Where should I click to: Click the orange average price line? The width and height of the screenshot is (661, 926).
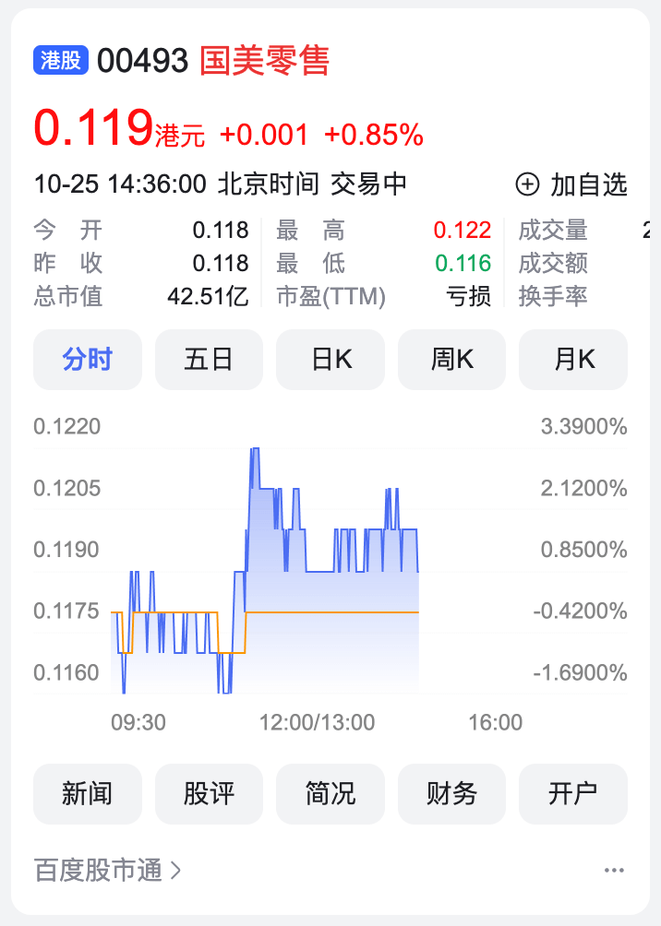pos(331,612)
